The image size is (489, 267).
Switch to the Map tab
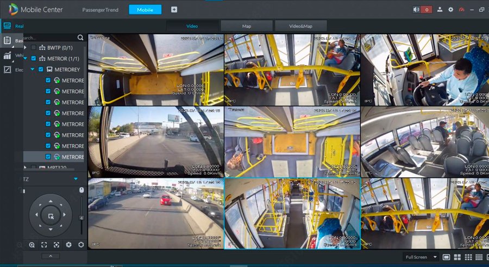246,26
